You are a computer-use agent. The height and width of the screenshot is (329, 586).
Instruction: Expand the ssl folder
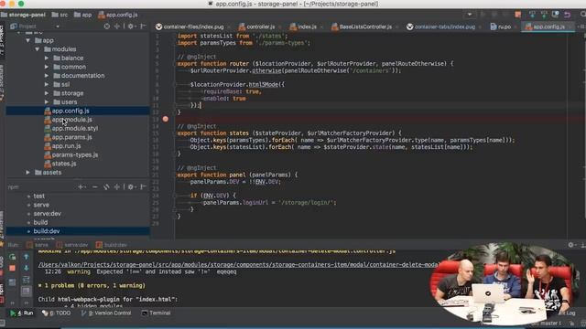click(x=47, y=84)
